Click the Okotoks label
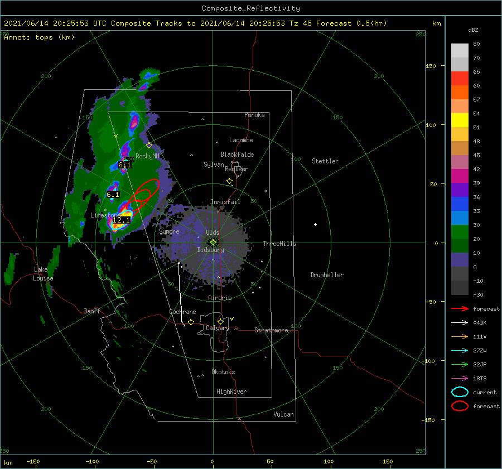Screen dimensions: 502x469 [223, 372]
